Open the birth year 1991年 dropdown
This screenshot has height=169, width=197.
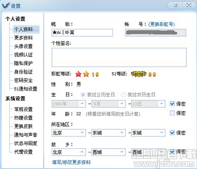(x=69, y=104)
